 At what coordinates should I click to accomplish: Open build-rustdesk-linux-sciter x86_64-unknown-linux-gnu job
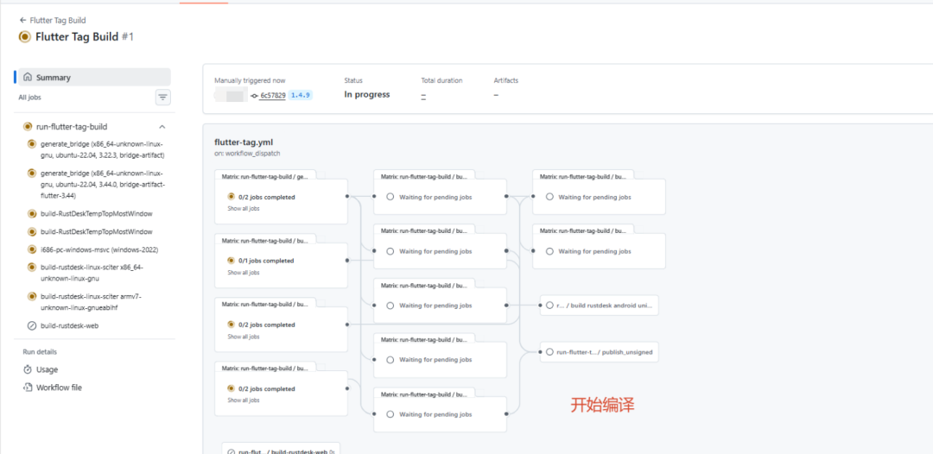tap(92, 273)
